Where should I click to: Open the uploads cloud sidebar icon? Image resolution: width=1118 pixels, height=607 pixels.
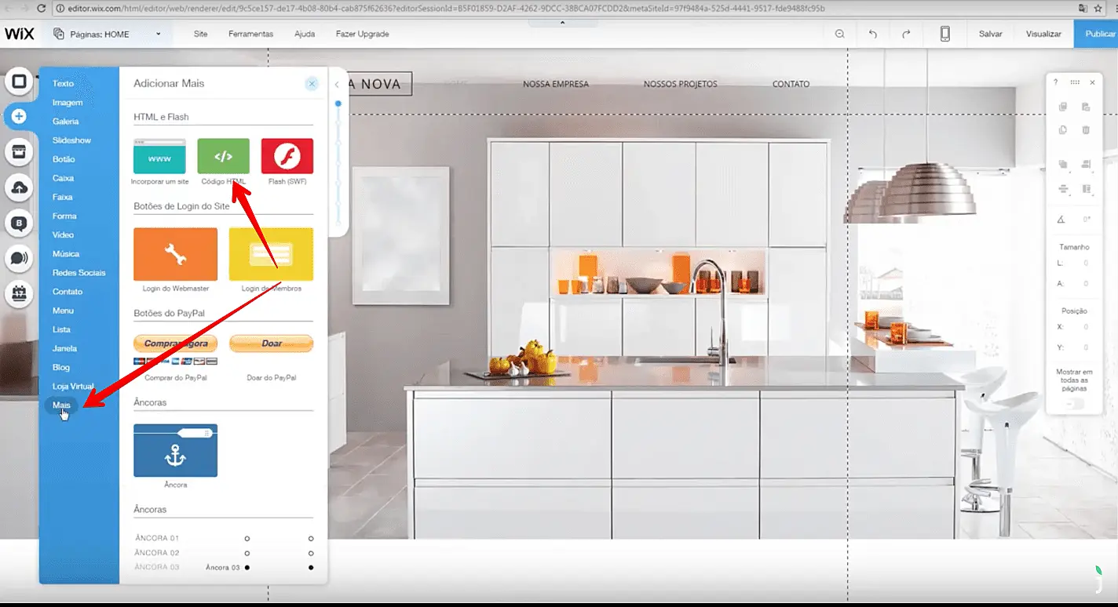click(x=19, y=187)
